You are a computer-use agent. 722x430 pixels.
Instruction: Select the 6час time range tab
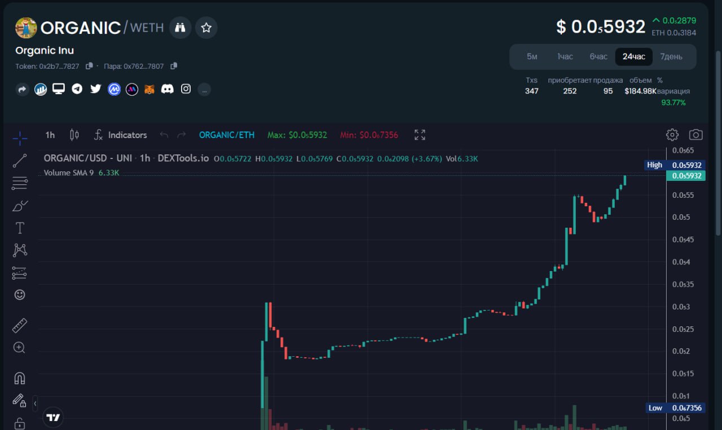coord(598,56)
